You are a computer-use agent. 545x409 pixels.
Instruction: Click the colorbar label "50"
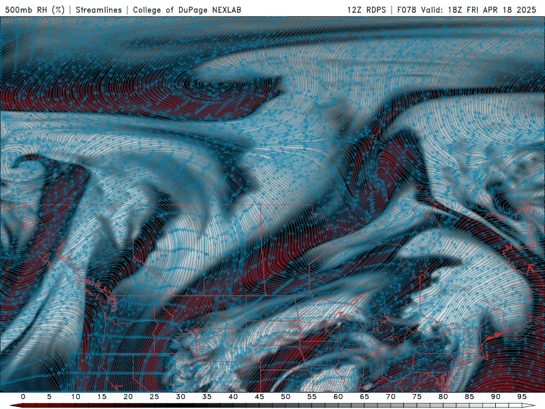point(285,397)
